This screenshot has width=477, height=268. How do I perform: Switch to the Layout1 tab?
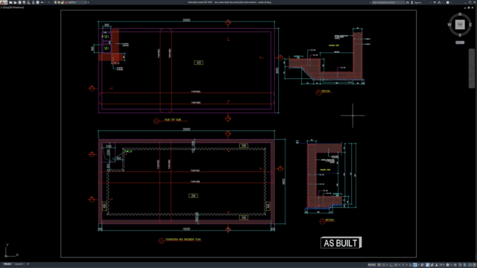coord(19,264)
